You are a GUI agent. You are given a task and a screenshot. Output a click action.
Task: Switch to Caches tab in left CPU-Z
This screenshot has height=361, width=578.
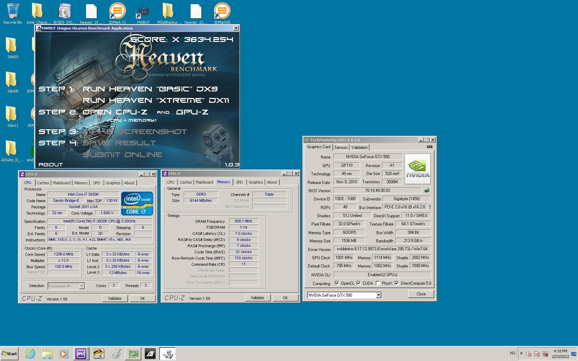point(43,183)
